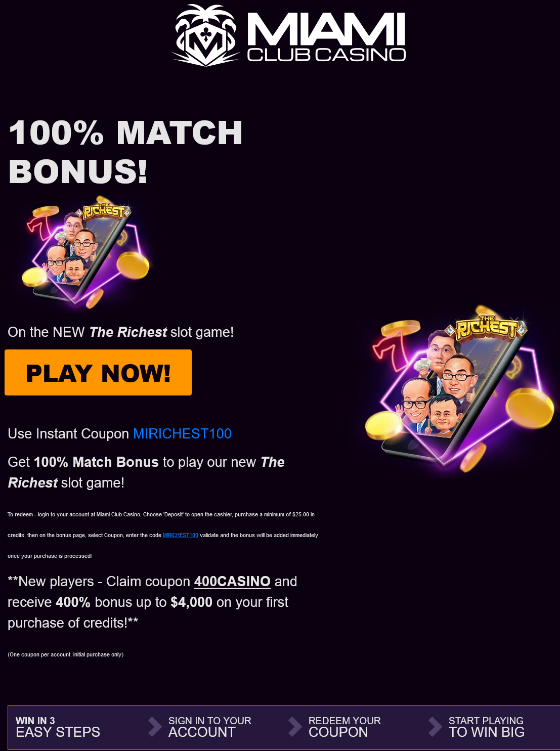Select Redeem Your Coupon step

pos(344,727)
